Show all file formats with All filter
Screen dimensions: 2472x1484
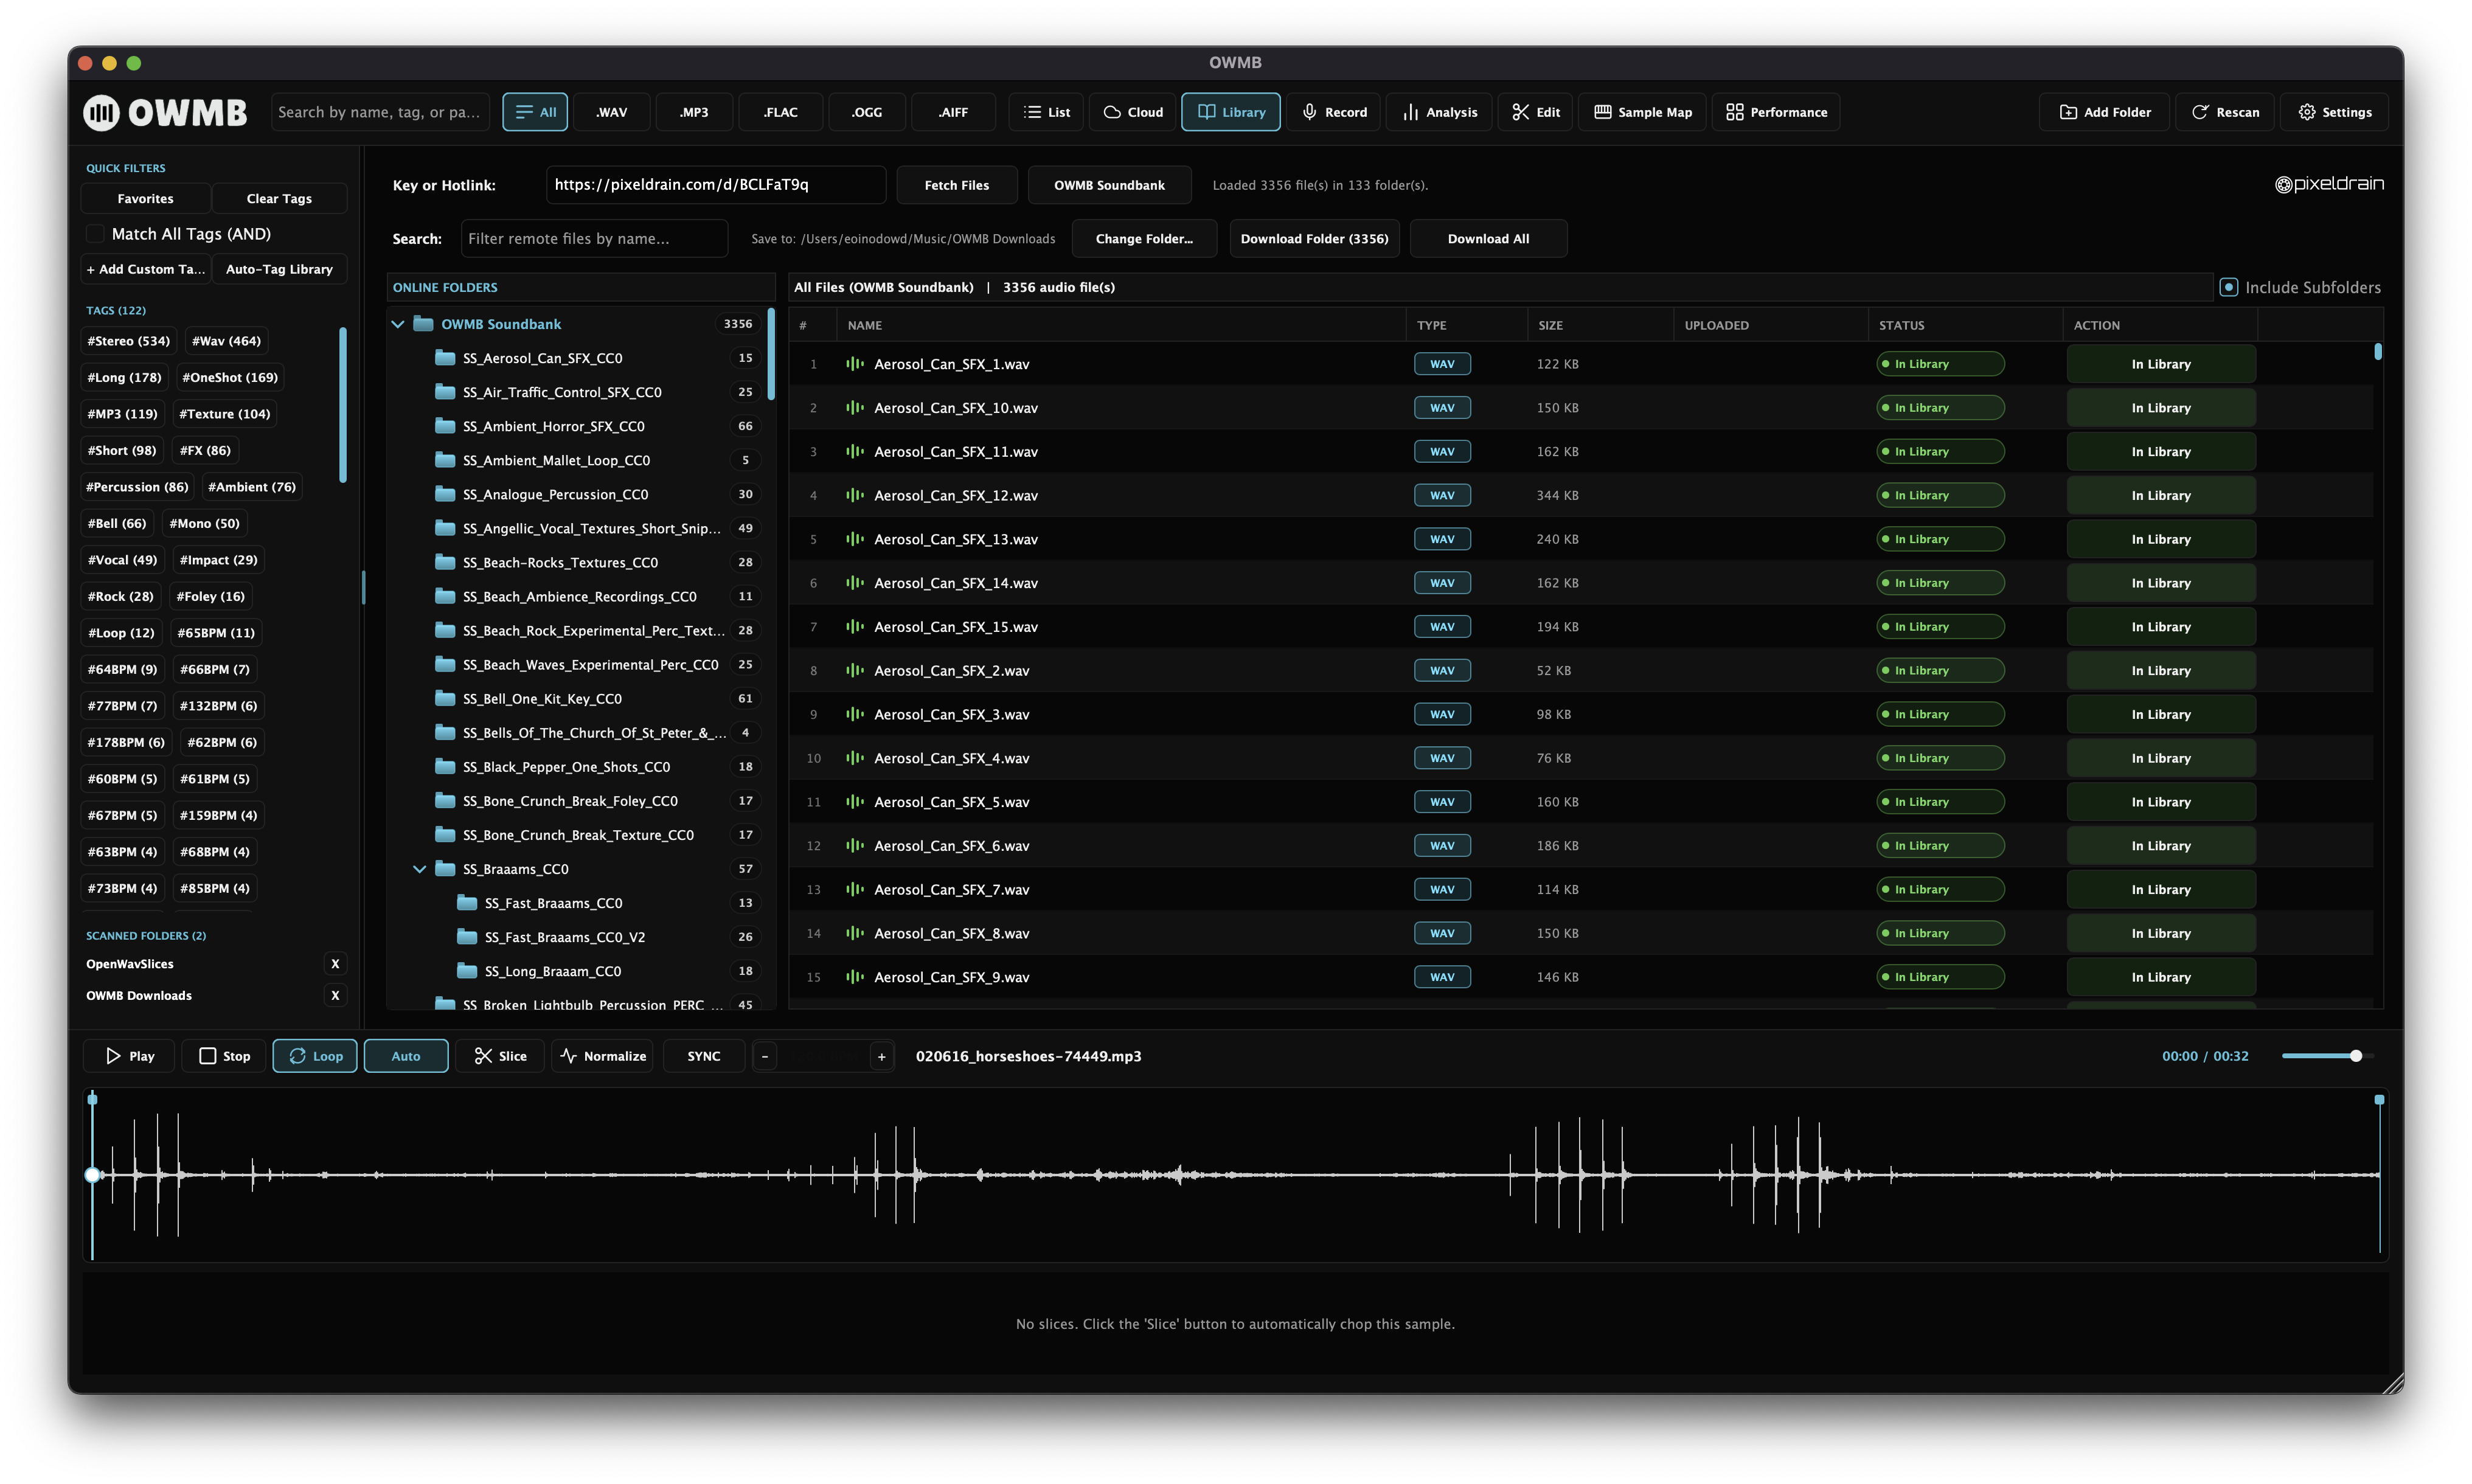pos(535,112)
